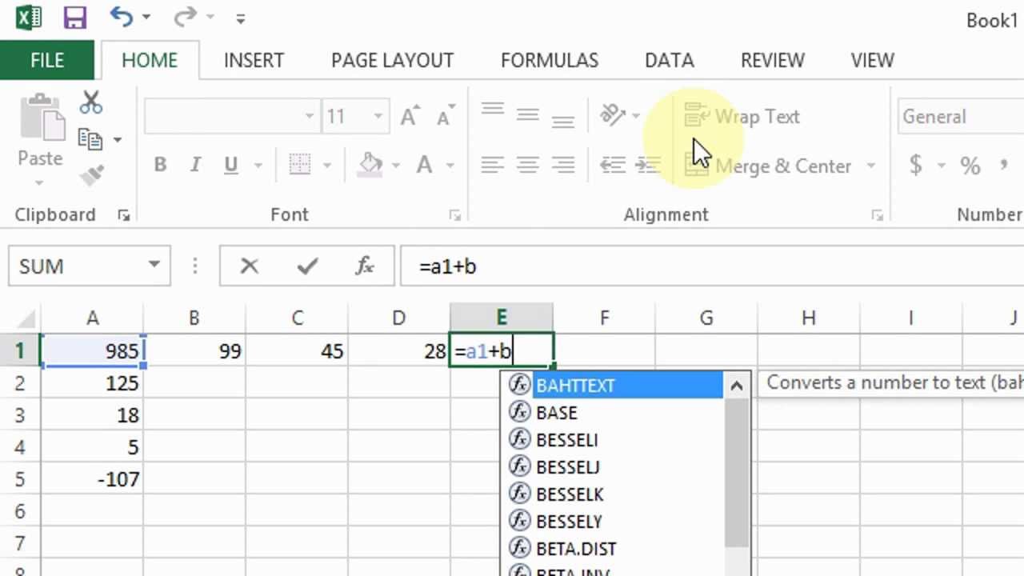Open the Undo history dropdown arrow
The height and width of the screenshot is (576, 1024).
(146, 18)
